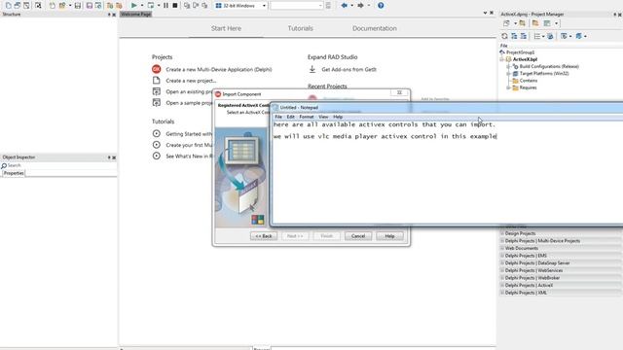Click the Requires folder icon in tree
The image size is (623, 350).
click(515, 87)
